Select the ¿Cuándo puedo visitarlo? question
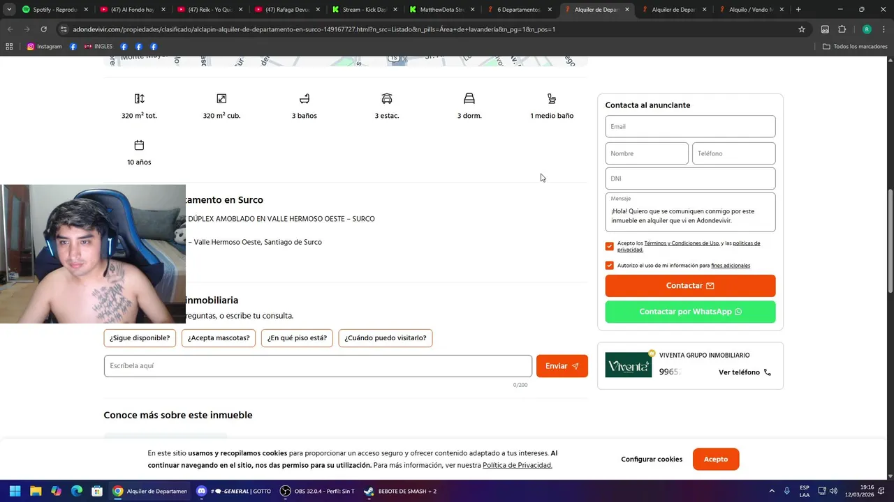The image size is (894, 502). point(386,338)
